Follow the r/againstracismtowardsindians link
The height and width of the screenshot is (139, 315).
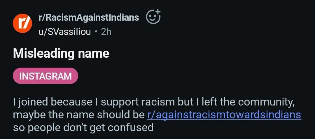click(224, 115)
